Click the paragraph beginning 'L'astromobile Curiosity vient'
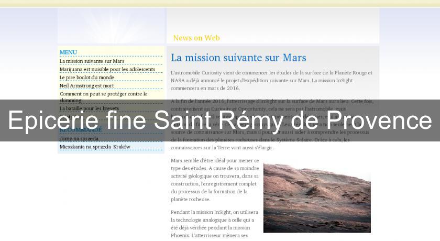The image size is (440, 241). 272,81
